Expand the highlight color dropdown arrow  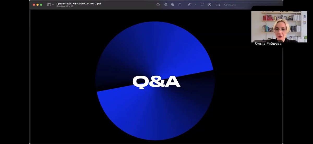pyautogui.click(x=195, y=5)
